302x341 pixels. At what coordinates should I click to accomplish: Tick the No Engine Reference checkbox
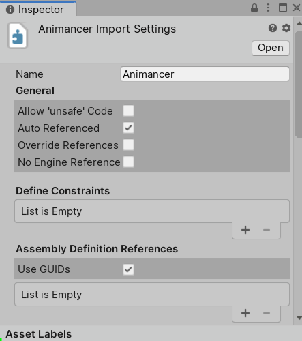coord(128,162)
